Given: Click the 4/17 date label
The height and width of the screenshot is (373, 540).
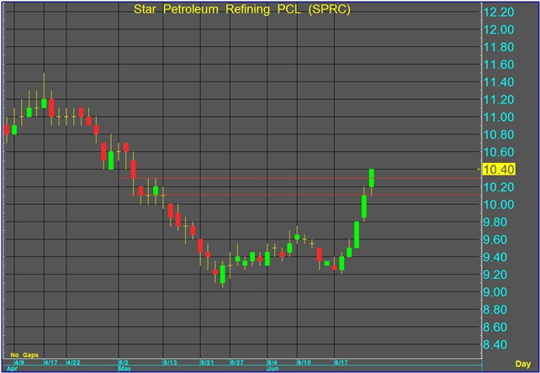Looking at the screenshot, I should click(x=51, y=363).
